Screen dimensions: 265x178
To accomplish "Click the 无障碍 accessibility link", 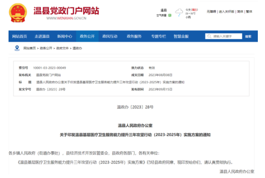I will tap(211, 12).
